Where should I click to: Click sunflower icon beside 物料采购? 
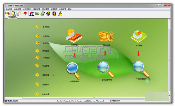click(x=38, y=43)
